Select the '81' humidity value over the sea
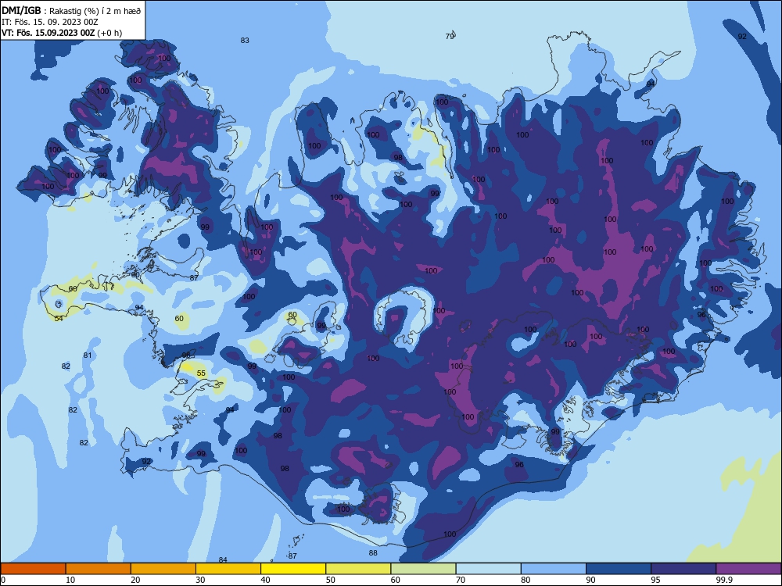The width and height of the screenshot is (782, 586). point(88,356)
